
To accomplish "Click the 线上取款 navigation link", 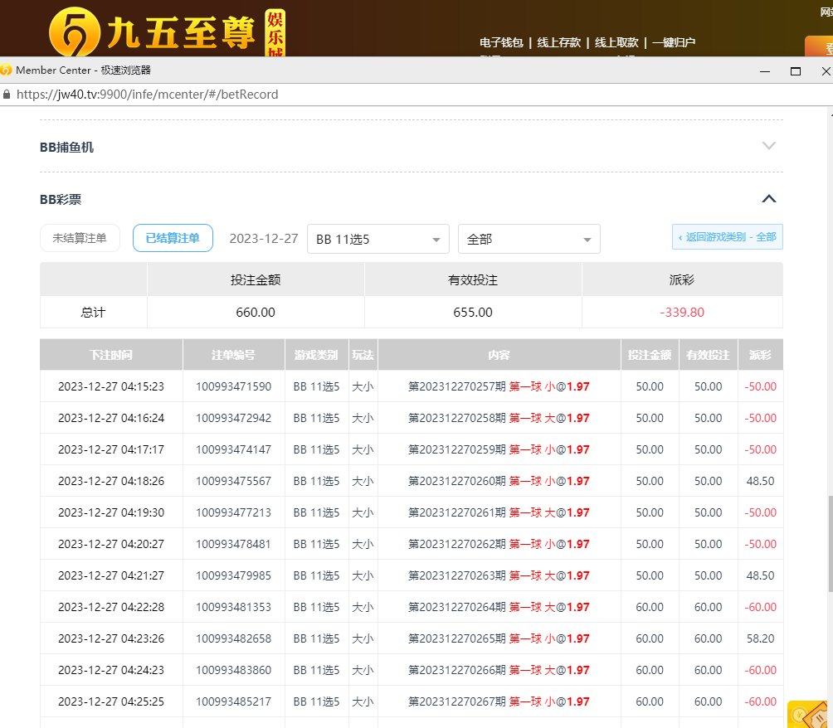I will click(616, 42).
